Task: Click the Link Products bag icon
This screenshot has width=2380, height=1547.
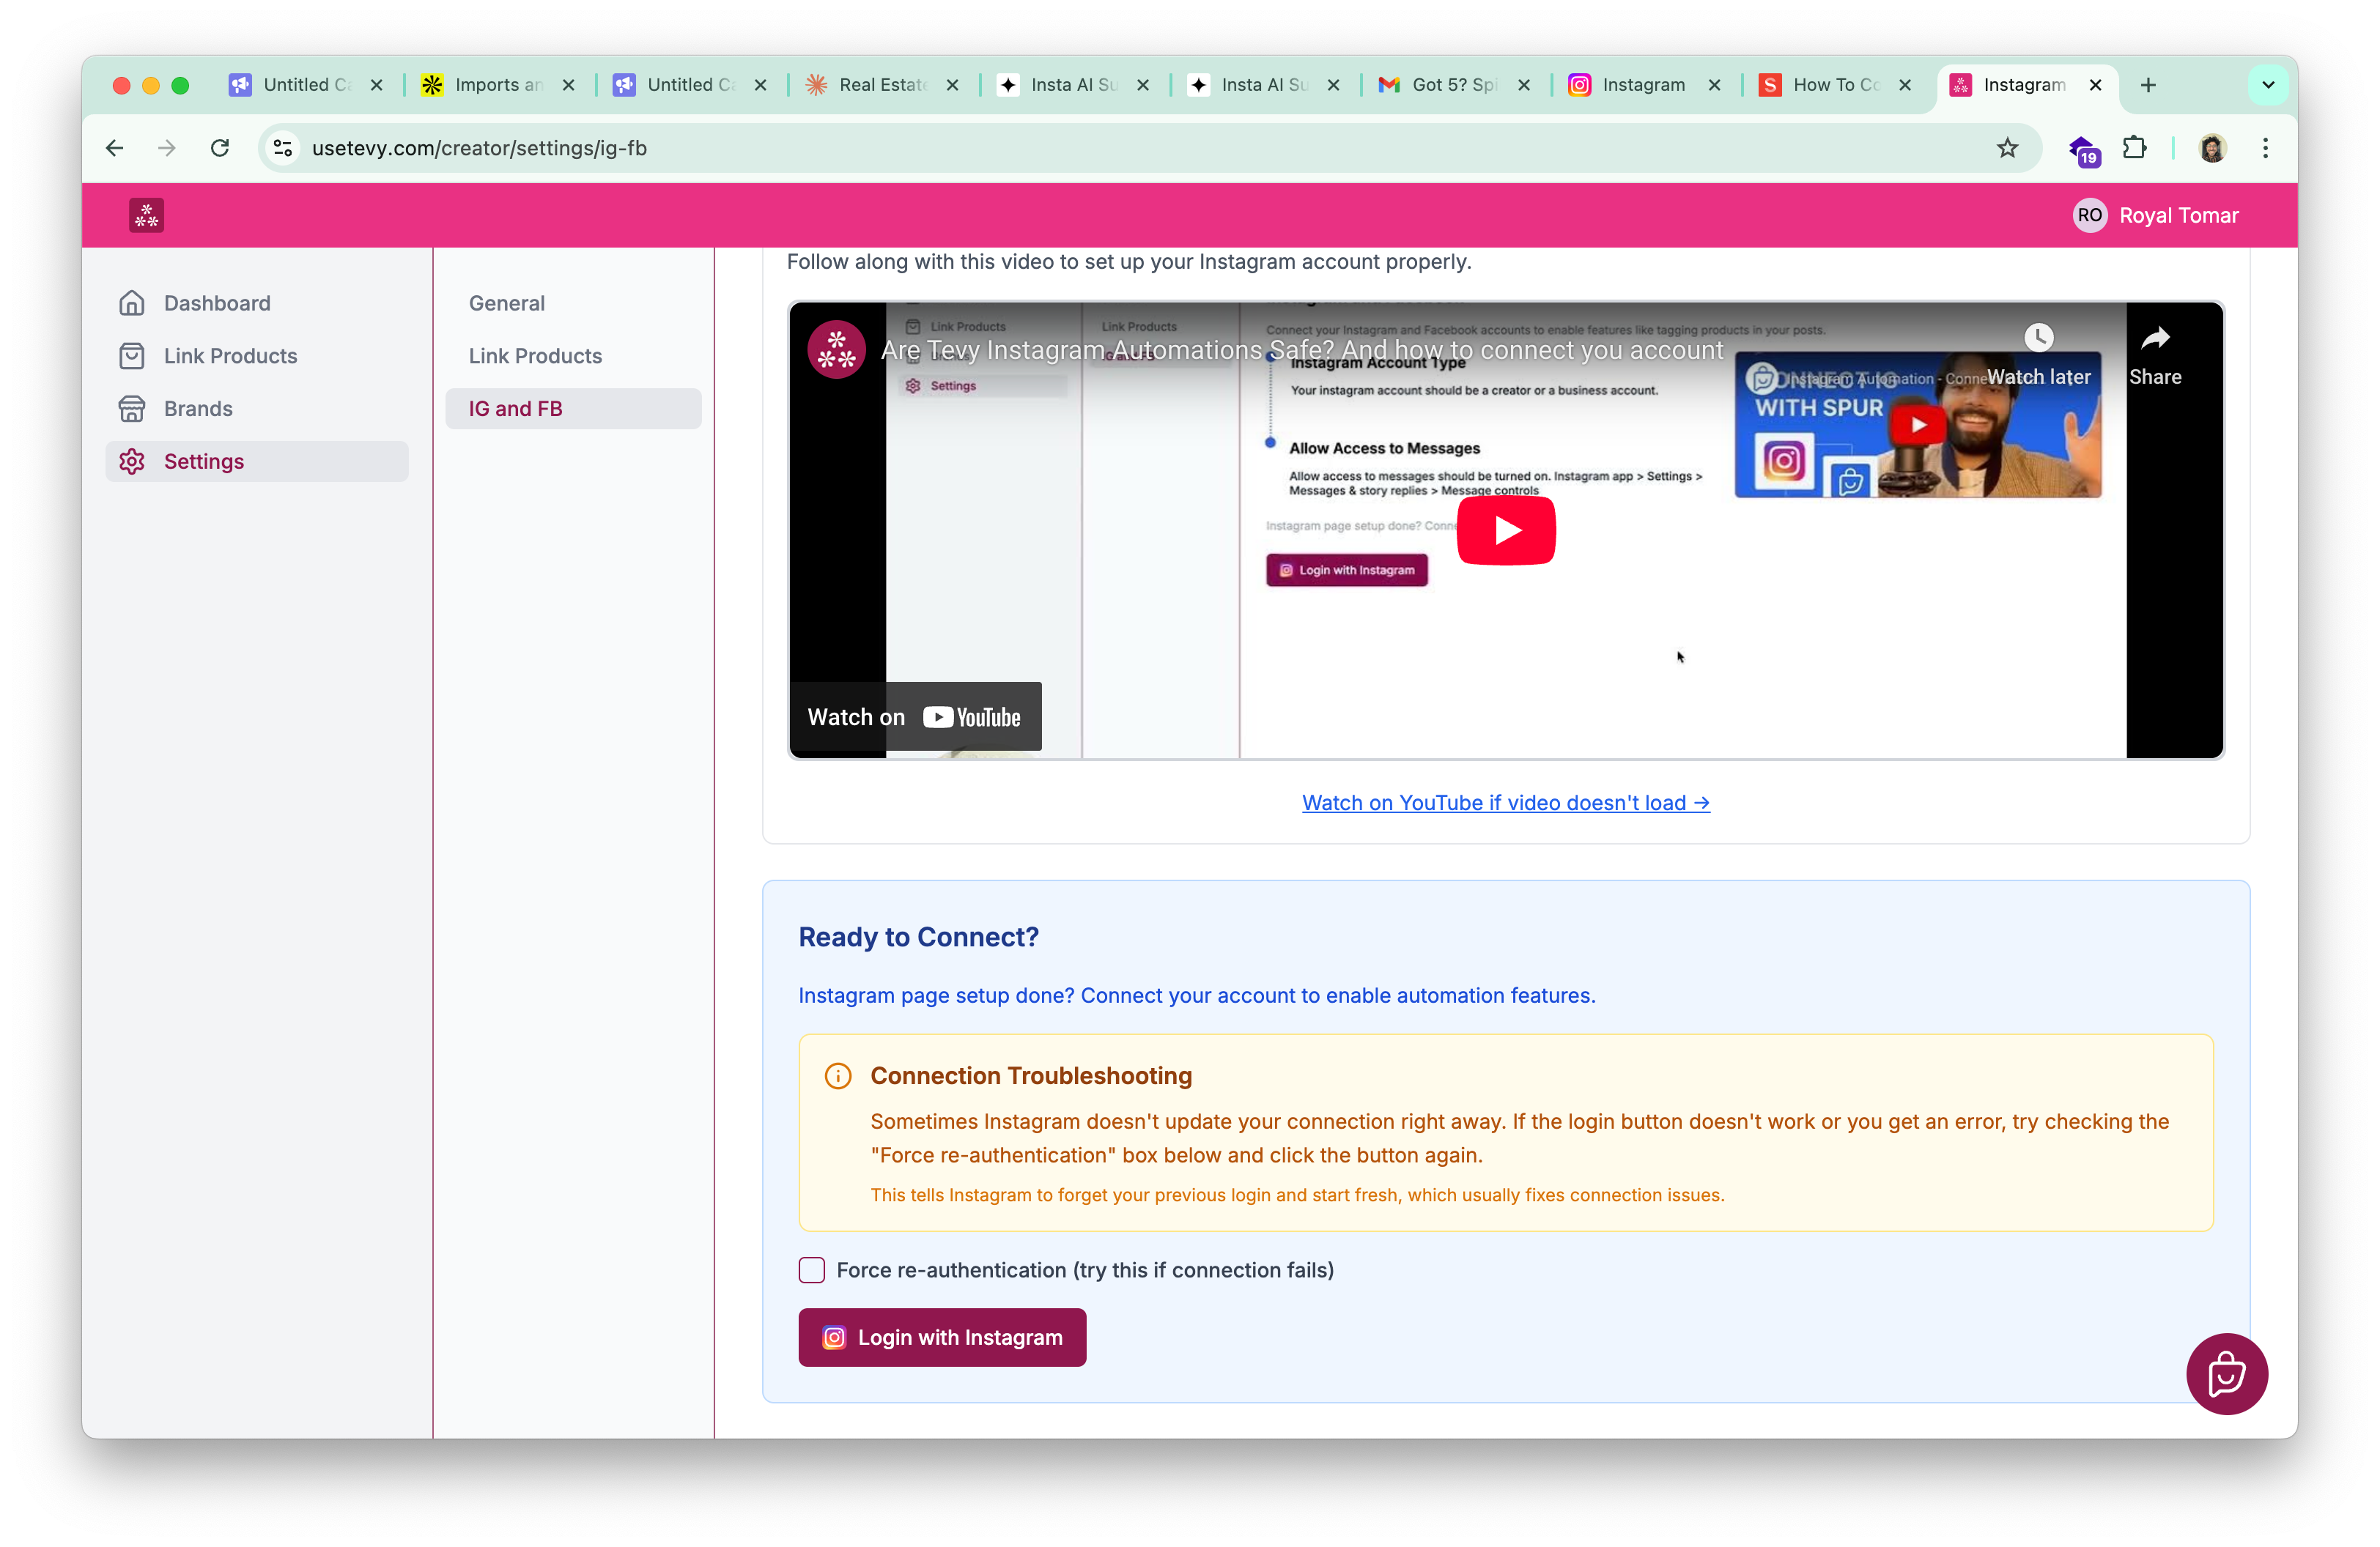Action: [x=132, y=356]
